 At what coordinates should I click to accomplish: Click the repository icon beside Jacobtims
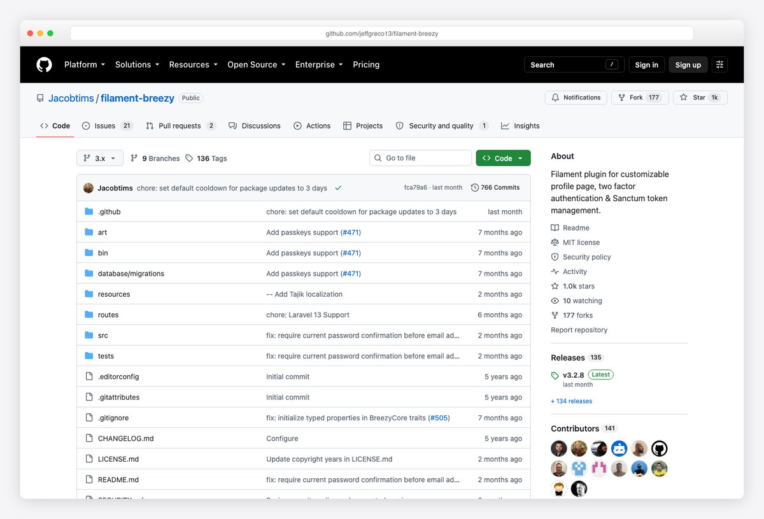41,98
